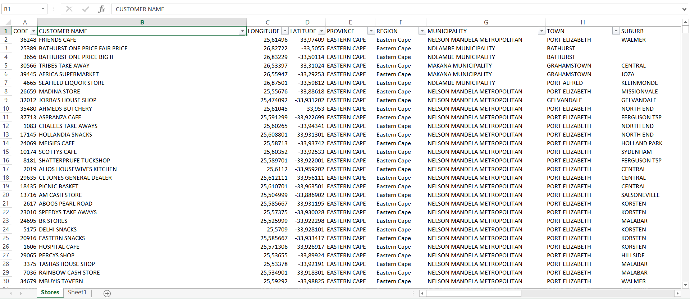Select the JOZA suburb cell
The image size is (690, 299).
pyautogui.click(x=650, y=74)
